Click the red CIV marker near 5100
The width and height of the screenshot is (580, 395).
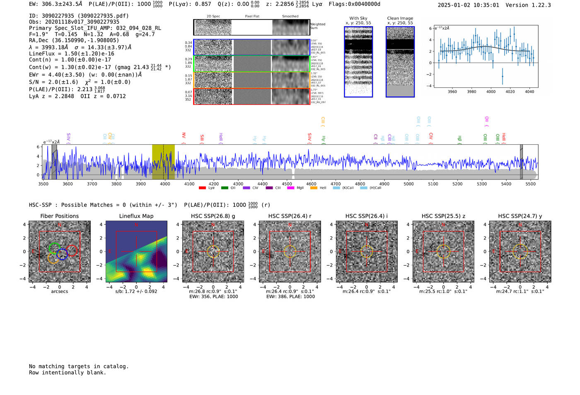point(431,138)
